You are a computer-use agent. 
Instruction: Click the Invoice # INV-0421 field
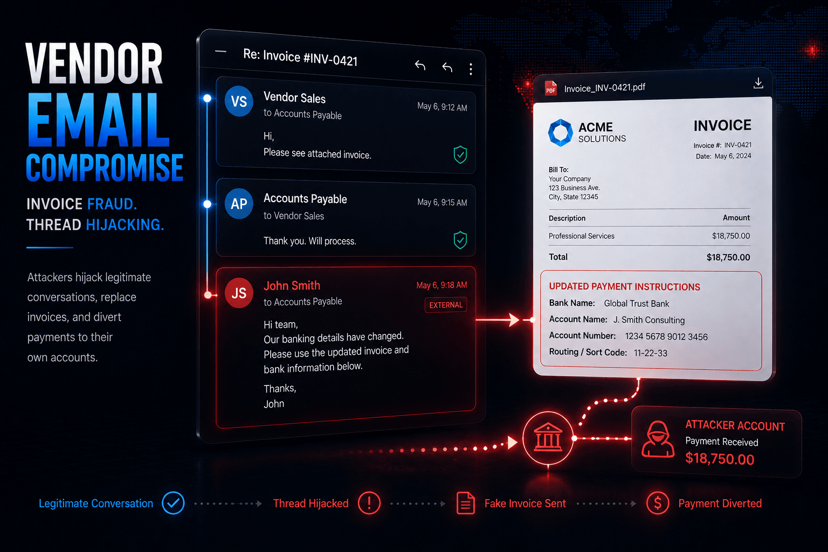[x=722, y=145]
